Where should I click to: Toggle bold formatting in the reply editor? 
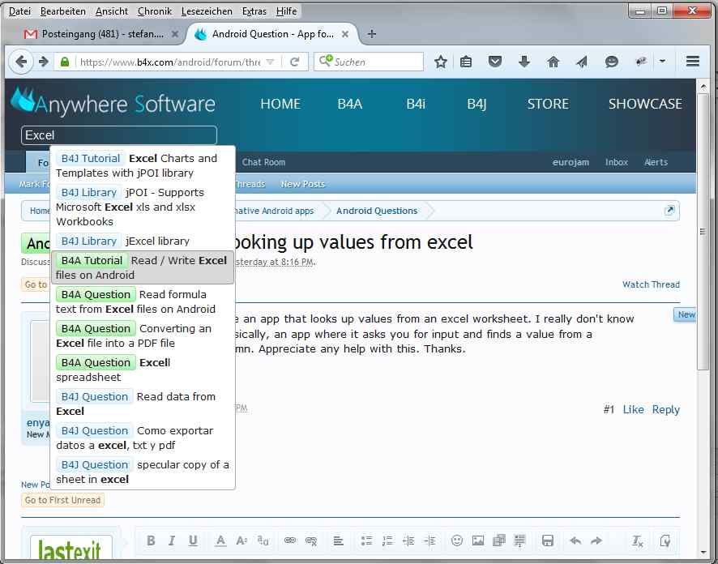pos(151,540)
